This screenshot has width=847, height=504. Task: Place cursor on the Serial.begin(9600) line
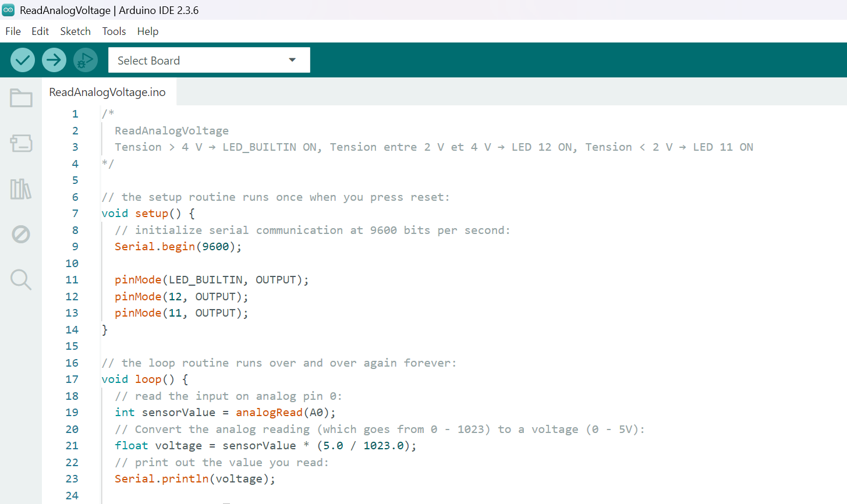[x=178, y=247]
